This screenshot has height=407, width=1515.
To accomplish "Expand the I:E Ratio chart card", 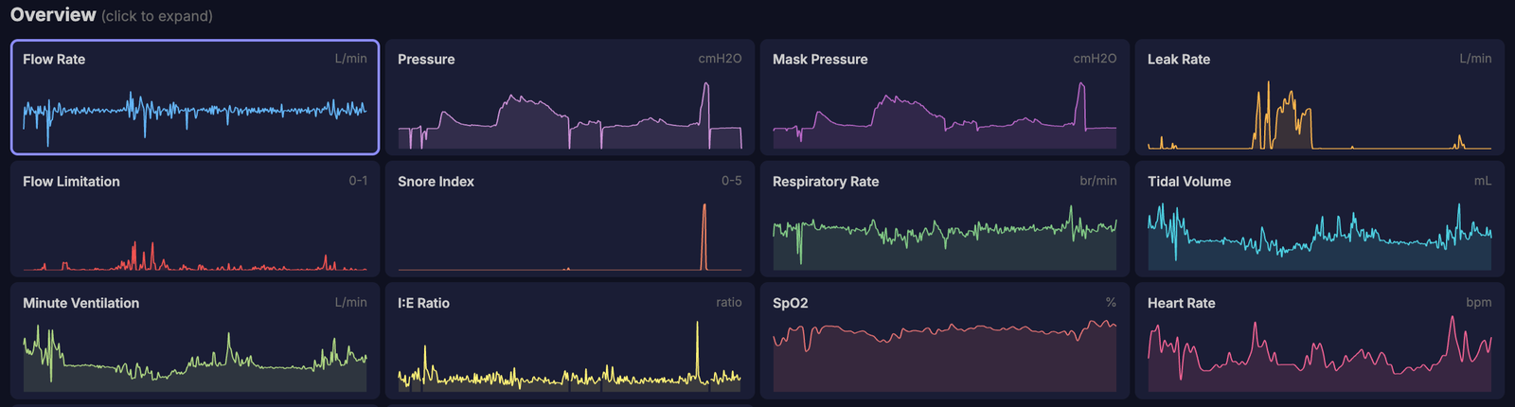I will [x=570, y=341].
